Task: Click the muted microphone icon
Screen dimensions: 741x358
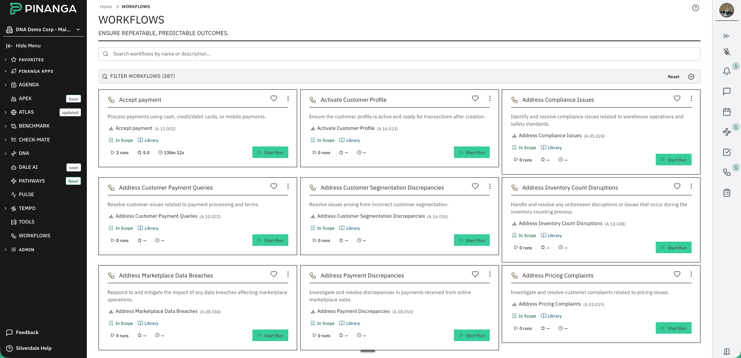Action: [727, 52]
